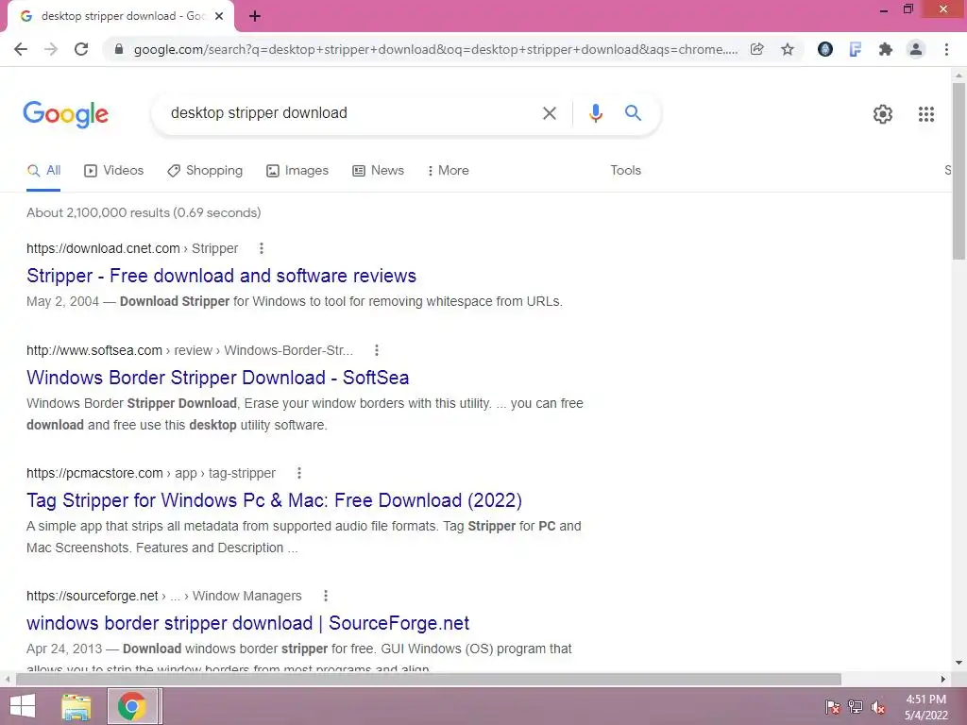Click the https://download.cnet.com breadcrumb URL
Image resolution: width=967 pixels, height=725 pixels.
(x=103, y=248)
